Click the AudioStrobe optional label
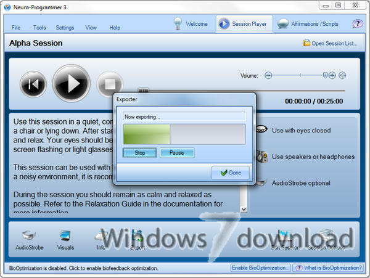Screen dimensions: 370x278 coord(301,183)
